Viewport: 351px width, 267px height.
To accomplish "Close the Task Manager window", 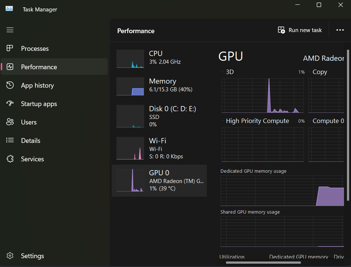I will [x=340, y=5].
